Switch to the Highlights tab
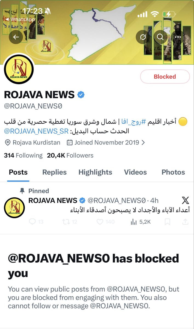The width and height of the screenshot is (194, 329). (x=95, y=172)
